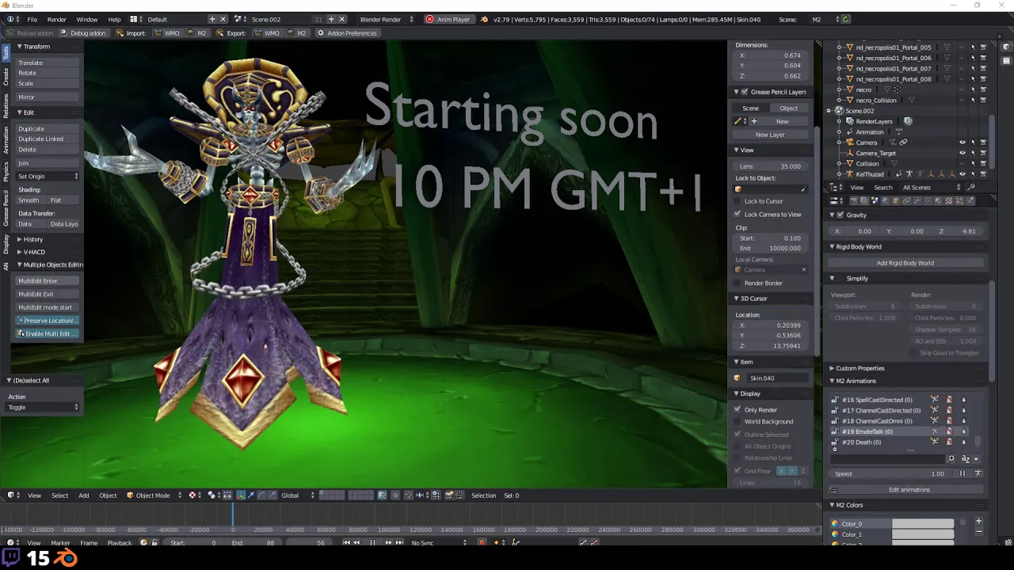Enable World Background checkbox

[x=738, y=421]
